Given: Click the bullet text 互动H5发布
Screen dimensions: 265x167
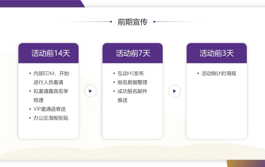Looking at the screenshot, I should 131,73.
